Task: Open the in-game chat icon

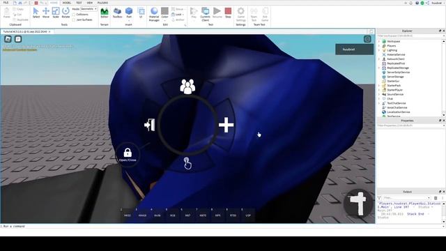Action: click(18, 39)
